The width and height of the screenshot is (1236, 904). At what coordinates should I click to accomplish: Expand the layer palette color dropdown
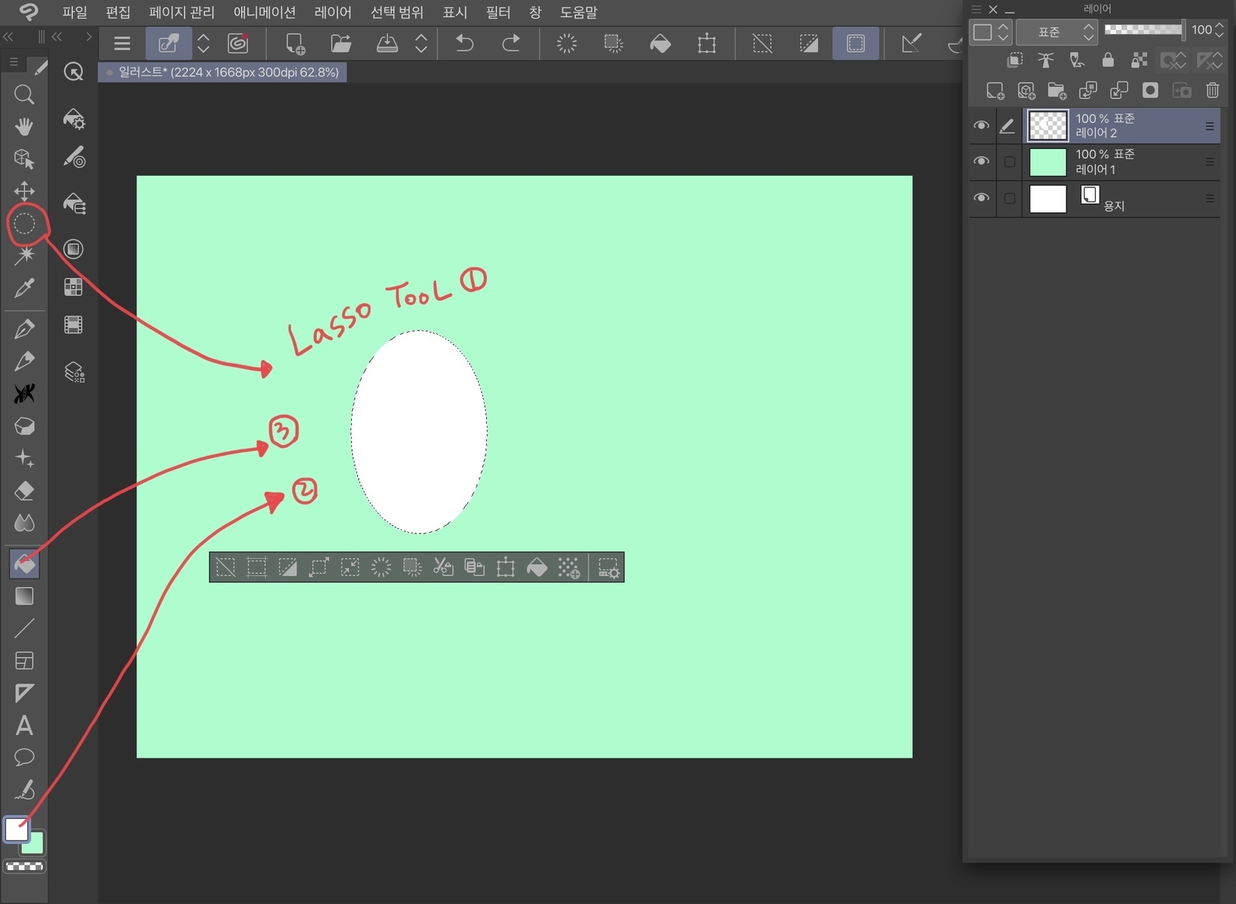tap(991, 32)
